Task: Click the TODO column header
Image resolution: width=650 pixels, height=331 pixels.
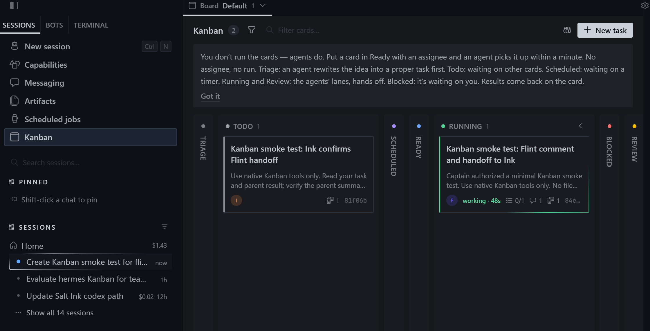Action: [x=243, y=126]
